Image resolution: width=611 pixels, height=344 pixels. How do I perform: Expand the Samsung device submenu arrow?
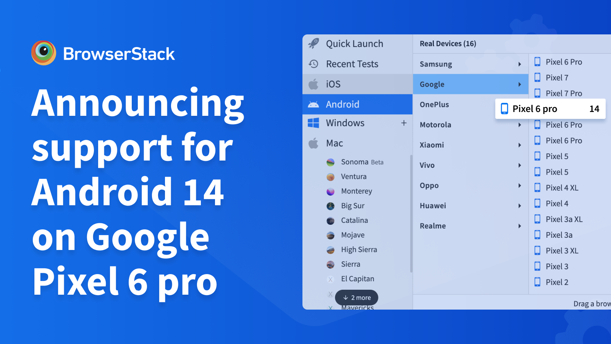tap(519, 64)
